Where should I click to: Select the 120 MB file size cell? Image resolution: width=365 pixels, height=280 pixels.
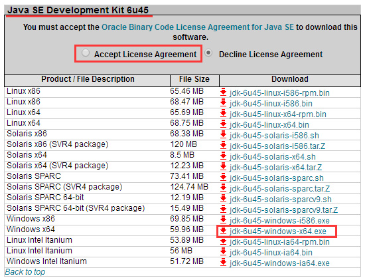tap(183, 144)
